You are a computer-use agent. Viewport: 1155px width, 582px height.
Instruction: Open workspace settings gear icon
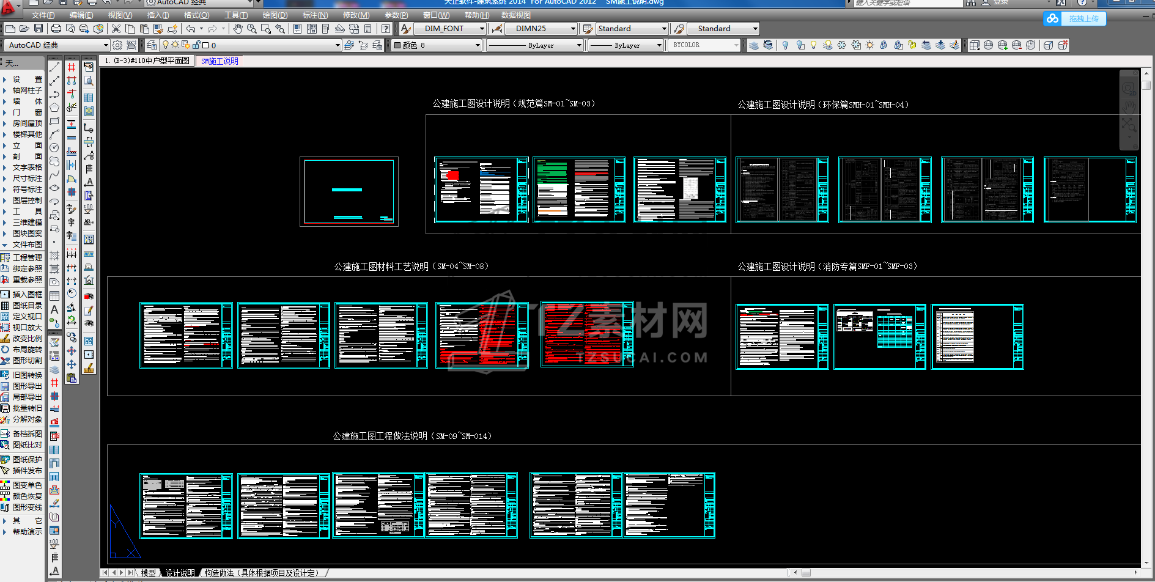pyautogui.click(x=117, y=45)
